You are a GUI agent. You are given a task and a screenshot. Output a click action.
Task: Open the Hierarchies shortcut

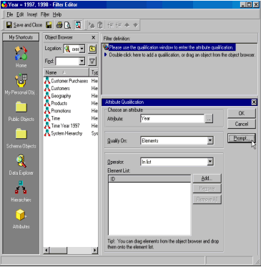pos(21,192)
